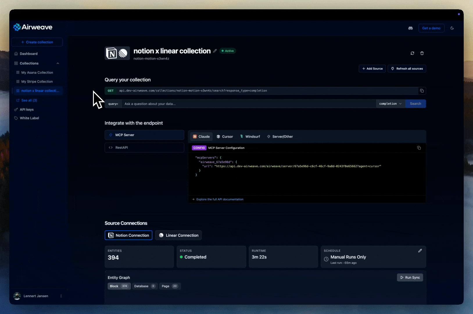The height and width of the screenshot is (314, 473).
Task: Choose the RestAPI integration option
Action: [144, 148]
